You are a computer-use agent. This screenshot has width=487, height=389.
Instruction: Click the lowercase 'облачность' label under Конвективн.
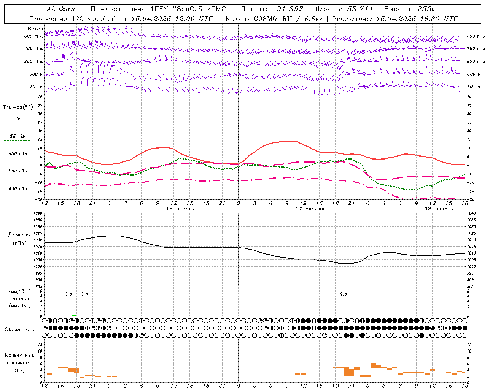point(20,363)
